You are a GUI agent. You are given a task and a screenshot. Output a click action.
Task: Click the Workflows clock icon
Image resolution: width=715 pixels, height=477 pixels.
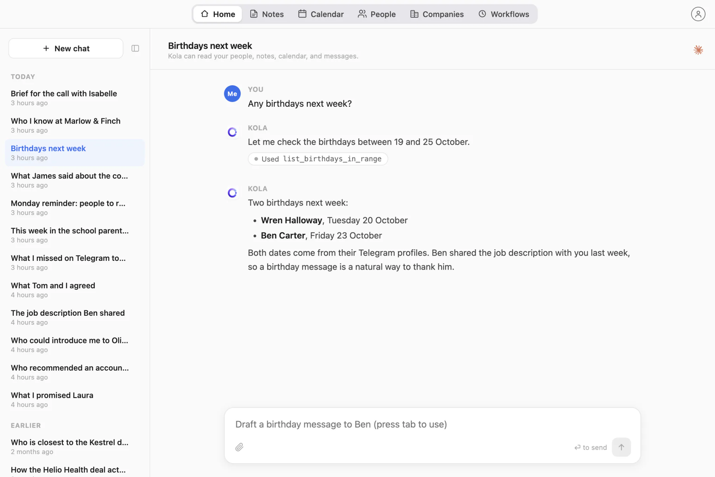click(482, 14)
